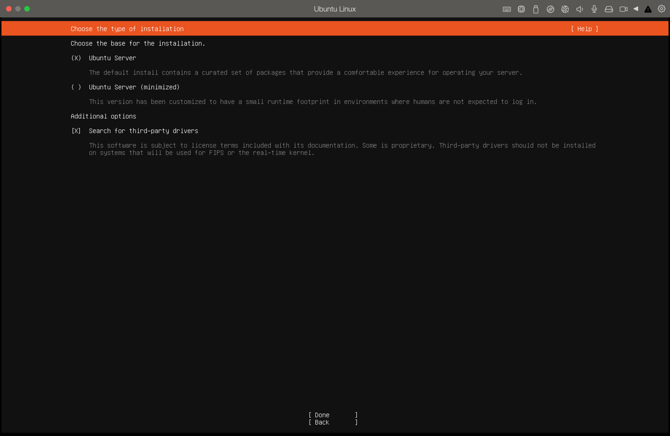Click the green full-screen window button

tap(27, 9)
